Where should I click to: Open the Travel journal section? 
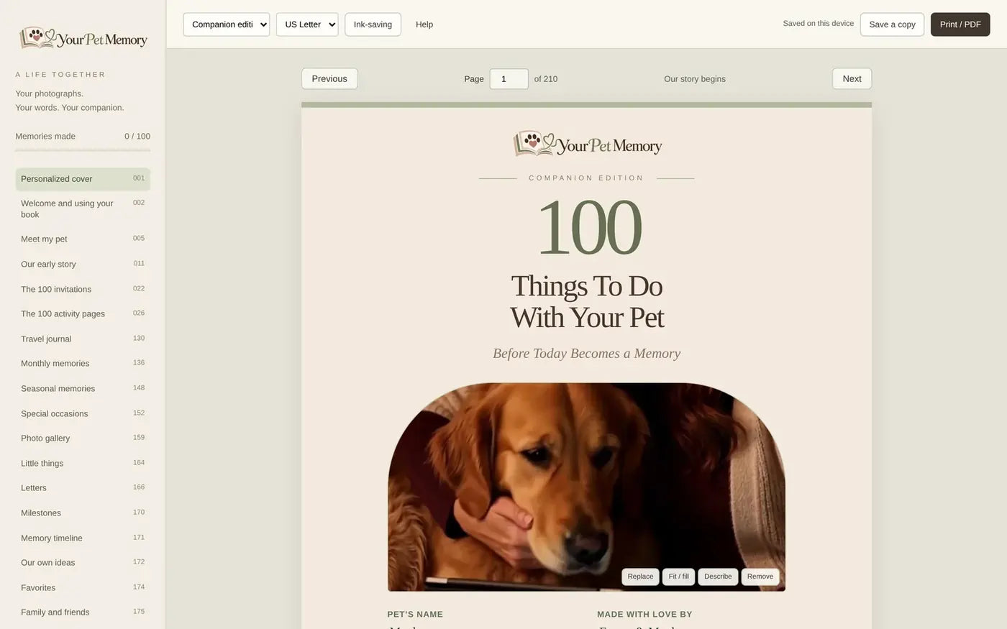83,339
